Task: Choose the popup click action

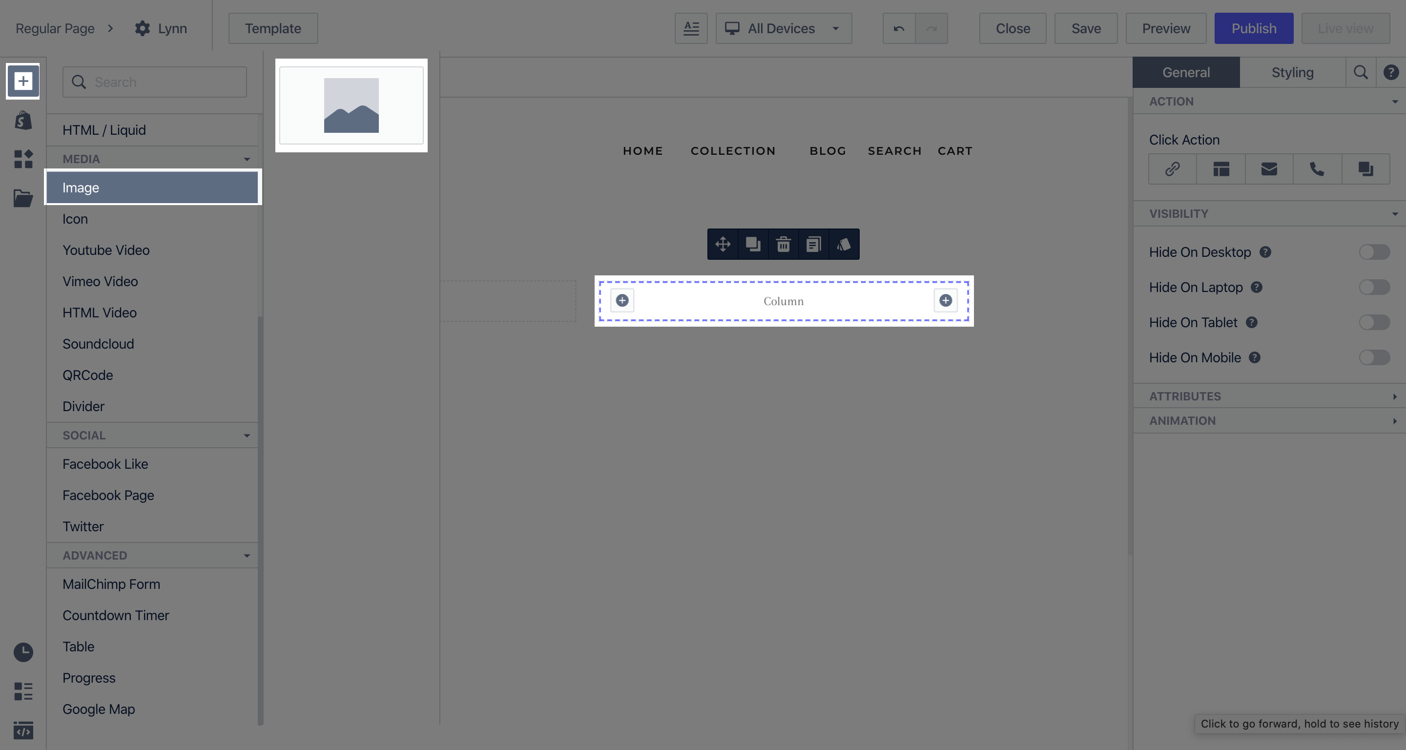Action: (x=1365, y=169)
